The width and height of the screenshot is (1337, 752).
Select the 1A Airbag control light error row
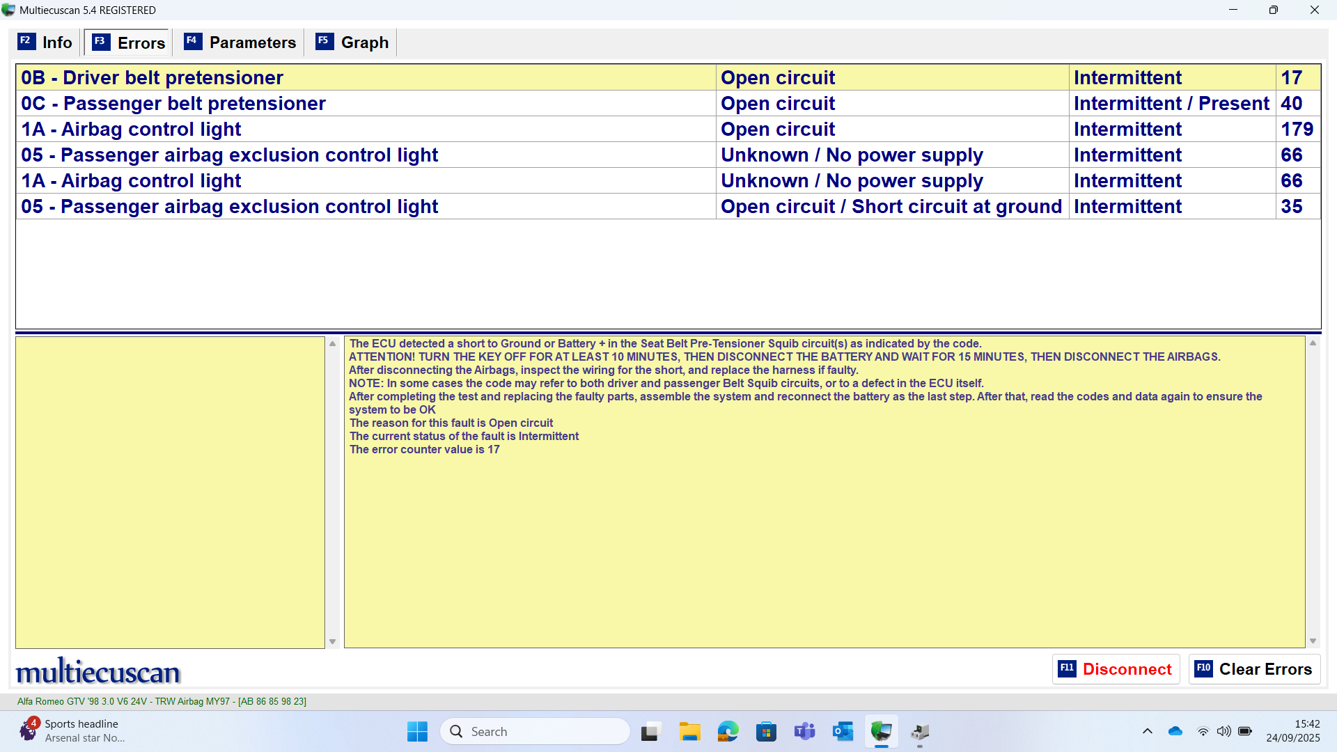[279, 129]
